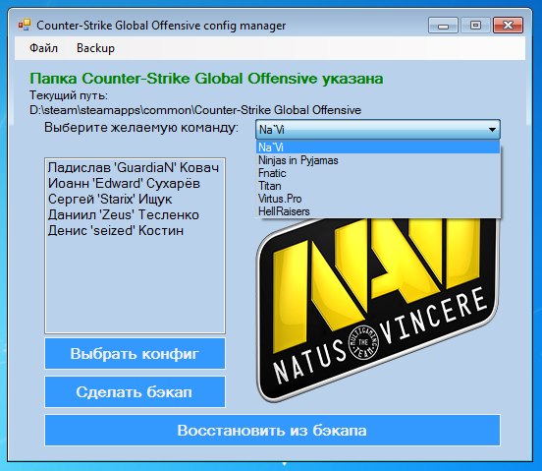Click the Natus Vincere team logo
542x471 pixels.
[378, 310]
